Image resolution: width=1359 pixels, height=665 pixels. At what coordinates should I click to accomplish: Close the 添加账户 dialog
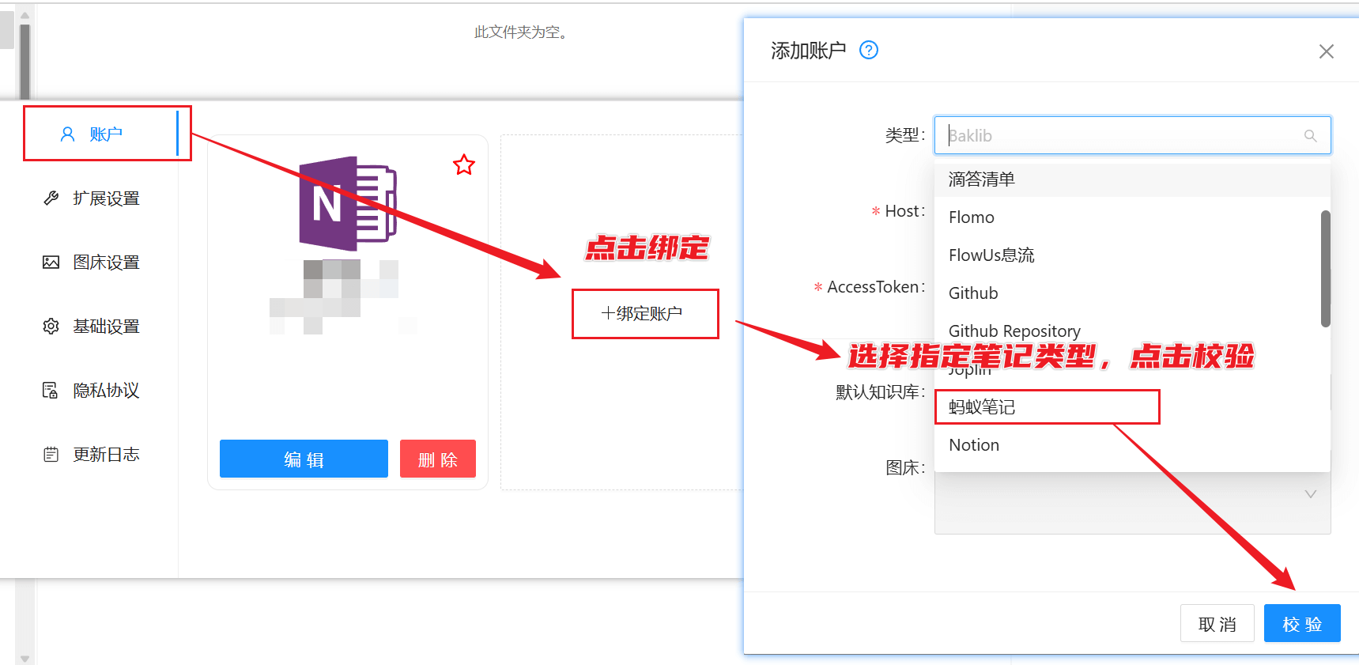pos(1327,51)
